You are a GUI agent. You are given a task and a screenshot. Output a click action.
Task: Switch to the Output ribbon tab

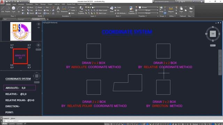50,4
